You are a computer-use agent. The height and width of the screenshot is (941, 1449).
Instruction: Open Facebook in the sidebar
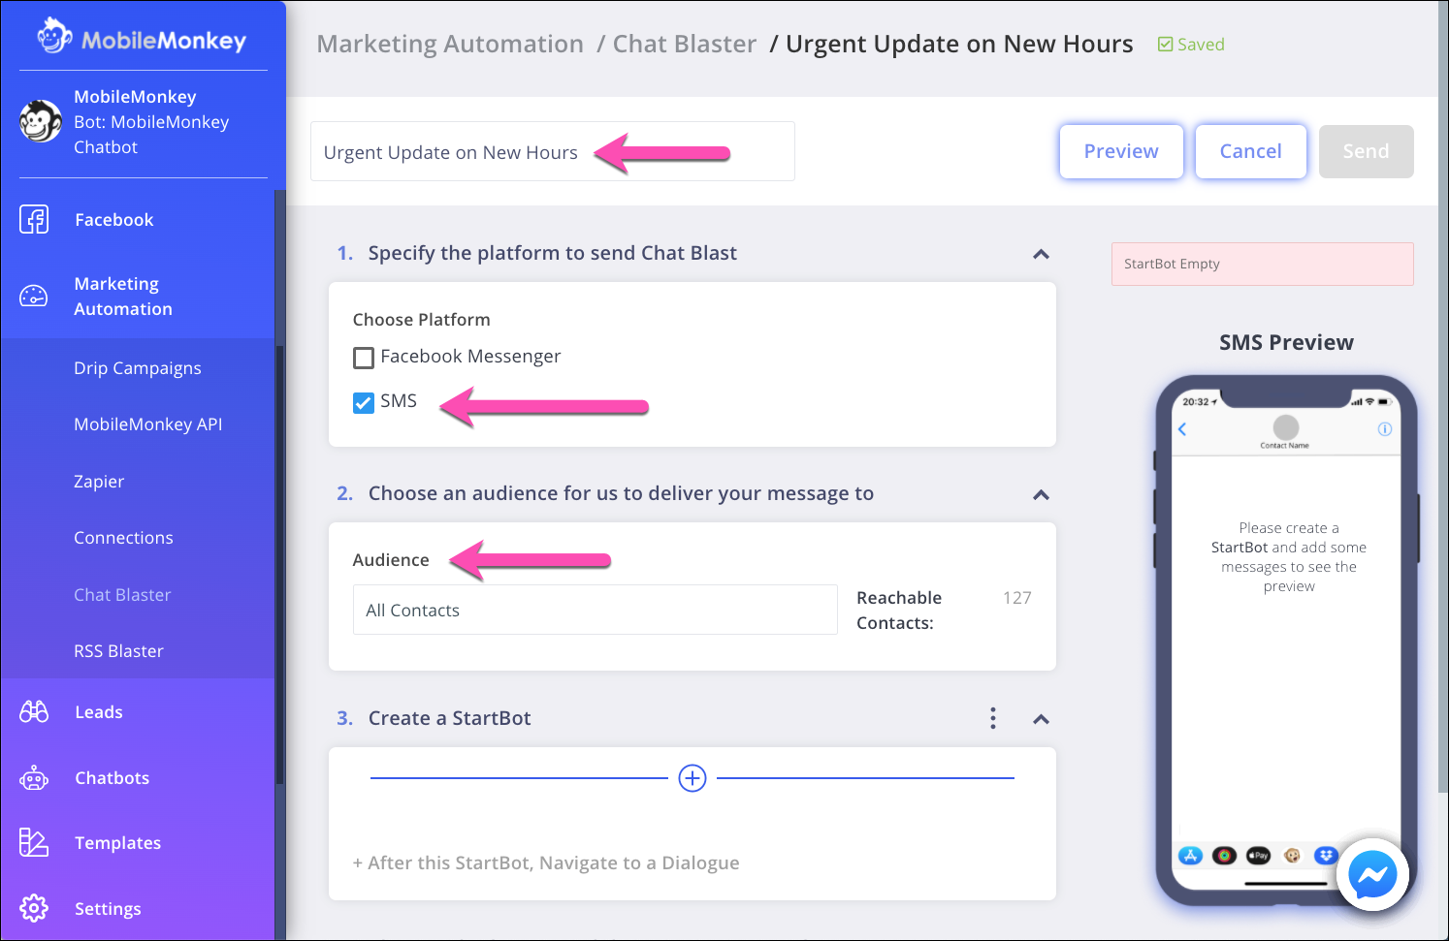114,220
